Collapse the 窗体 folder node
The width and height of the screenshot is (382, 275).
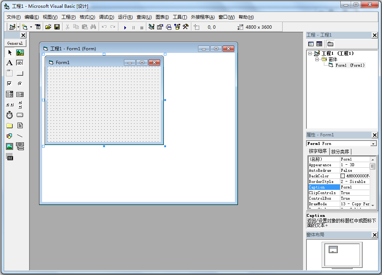click(x=316, y=59)
